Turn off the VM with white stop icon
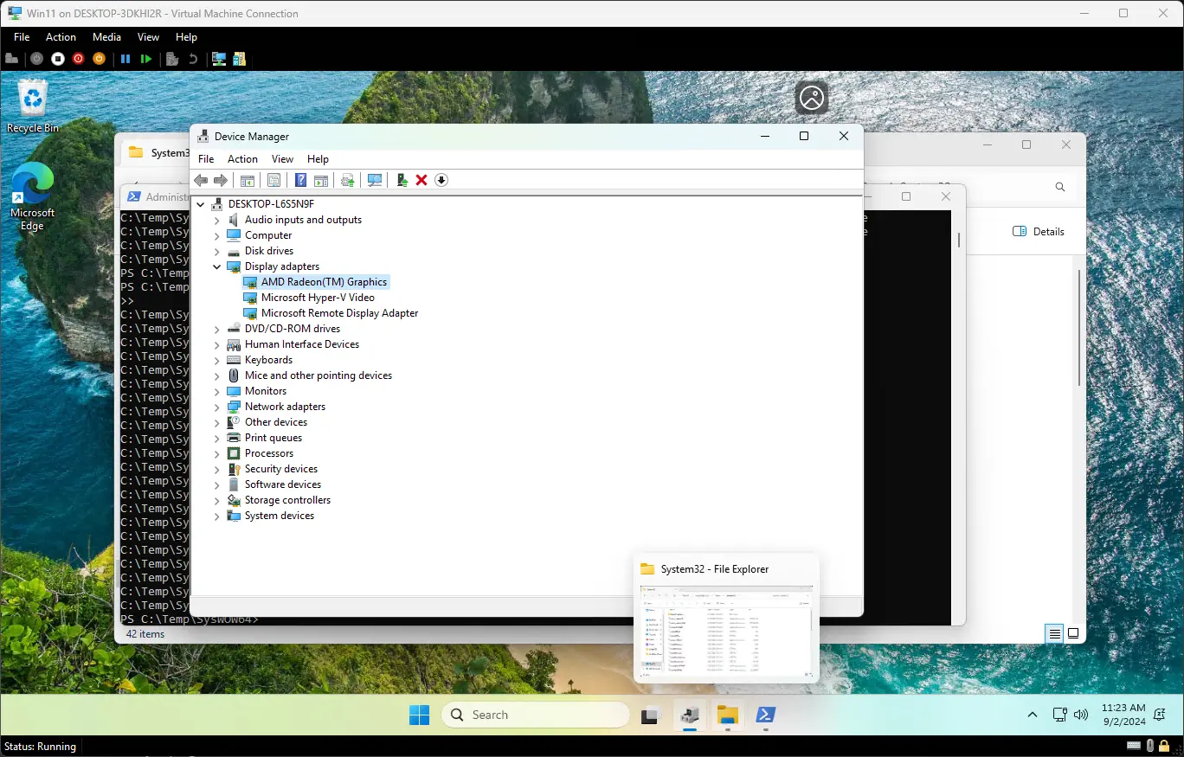 click(x=58, y=59)
